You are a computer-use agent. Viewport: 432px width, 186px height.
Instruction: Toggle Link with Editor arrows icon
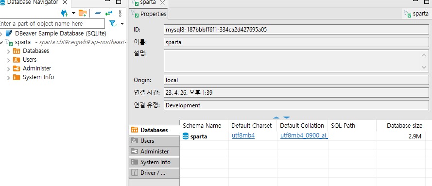click(x=109, y=13)
